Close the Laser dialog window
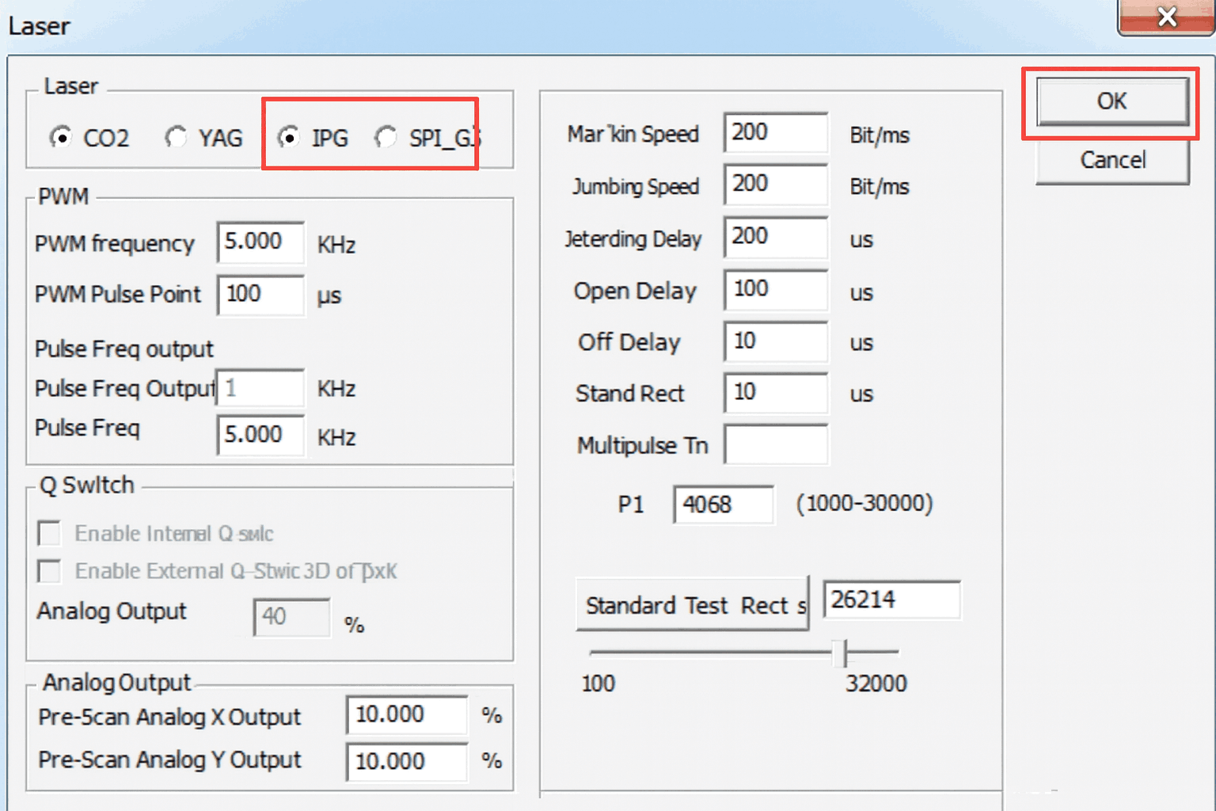Screen dimensions: 1216x811 [1166, 17]
